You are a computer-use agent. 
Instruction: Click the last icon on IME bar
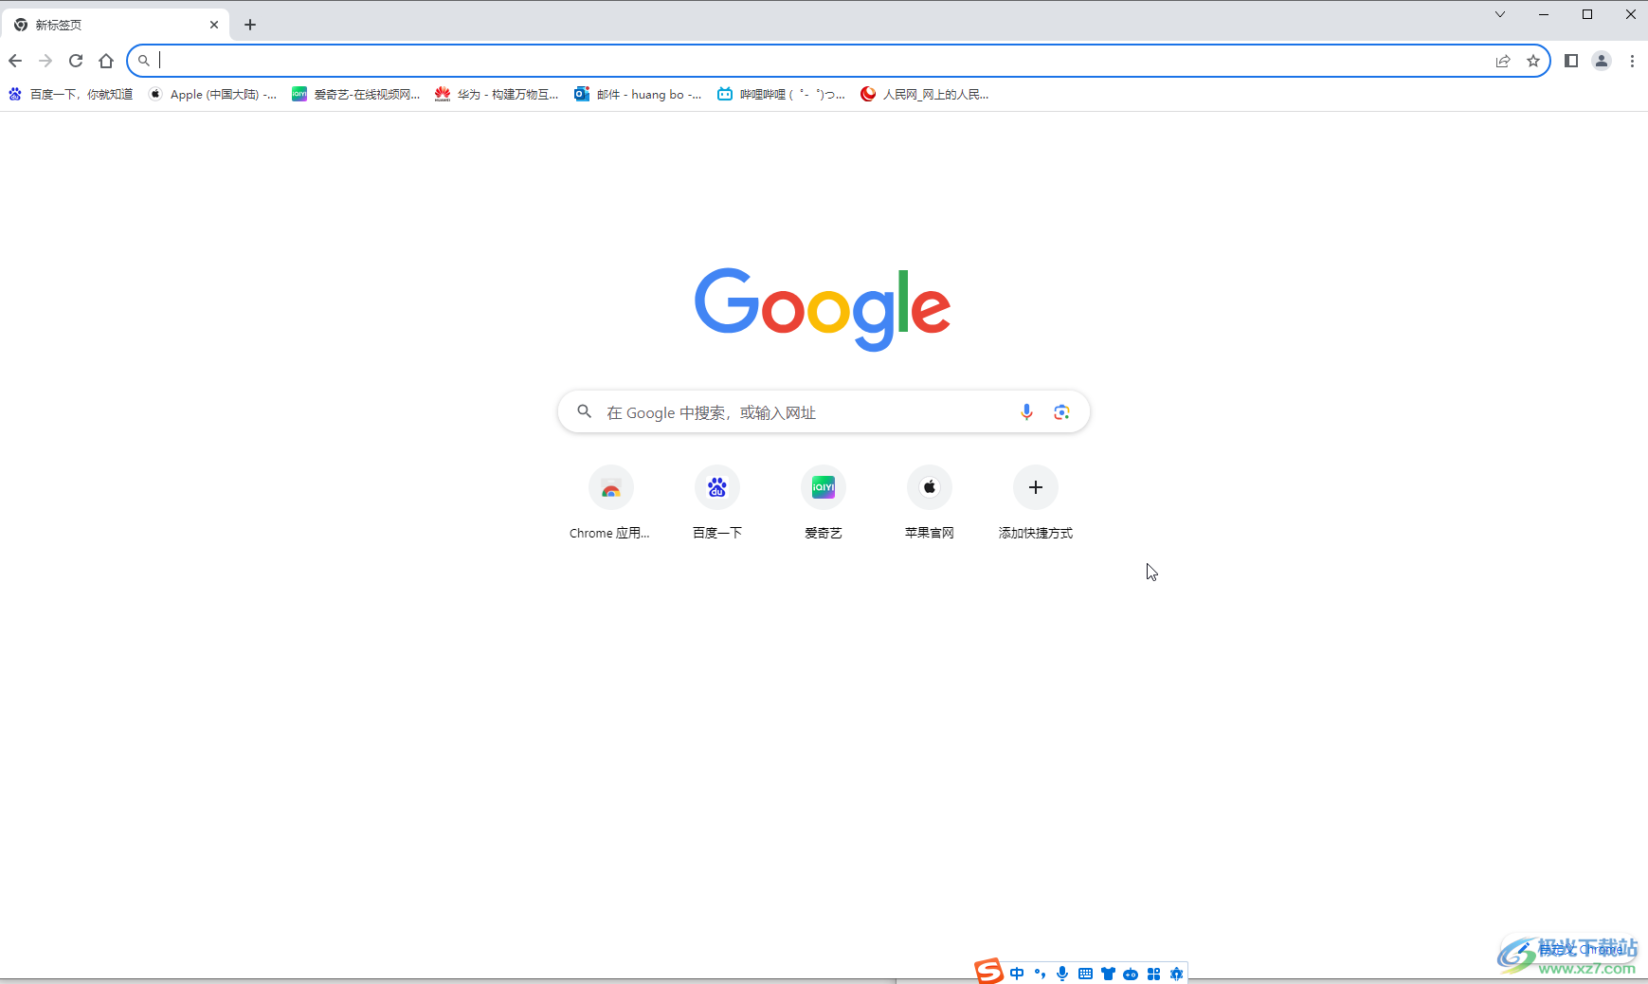coord(1176,974)
